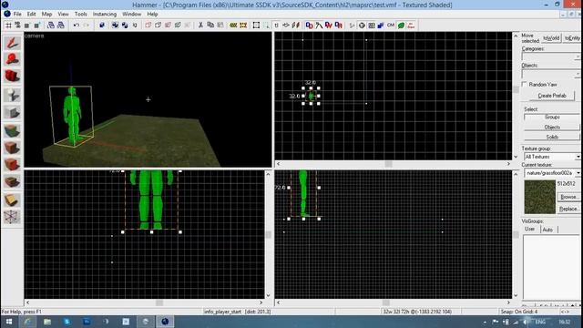The image size is (583, 328).
Task: Switch to the User VisGroups tab
Action: (x=530, y=229)
